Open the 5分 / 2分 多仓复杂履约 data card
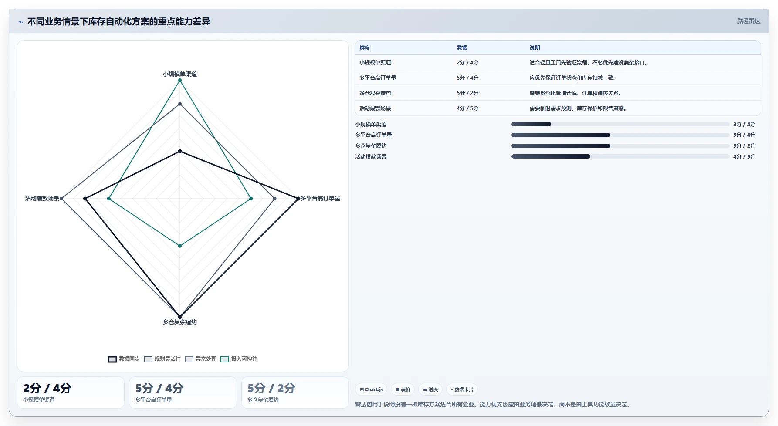 [x=295, y=392]
